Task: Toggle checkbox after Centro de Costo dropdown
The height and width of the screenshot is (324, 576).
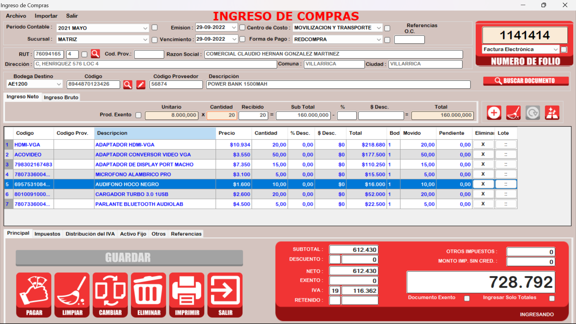Action: (387, 28)
